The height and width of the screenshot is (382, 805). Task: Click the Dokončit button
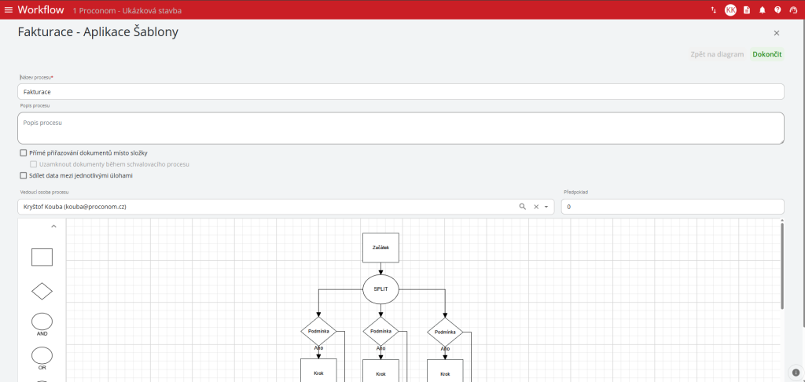tap(766, 54)
